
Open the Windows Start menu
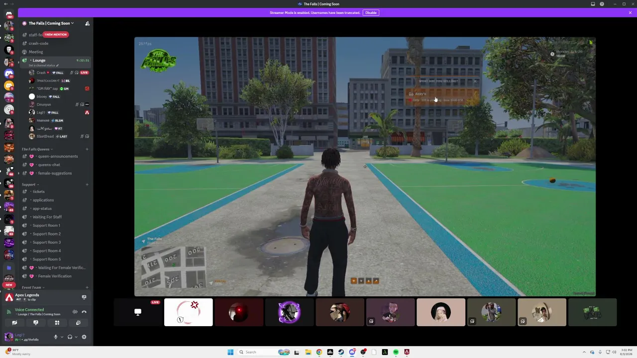click(230, 352)
